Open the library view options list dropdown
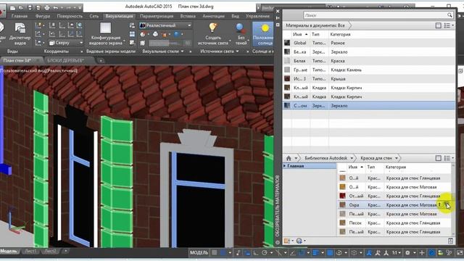464x261 pixels. pyautogui.click(x=449, y=158)
